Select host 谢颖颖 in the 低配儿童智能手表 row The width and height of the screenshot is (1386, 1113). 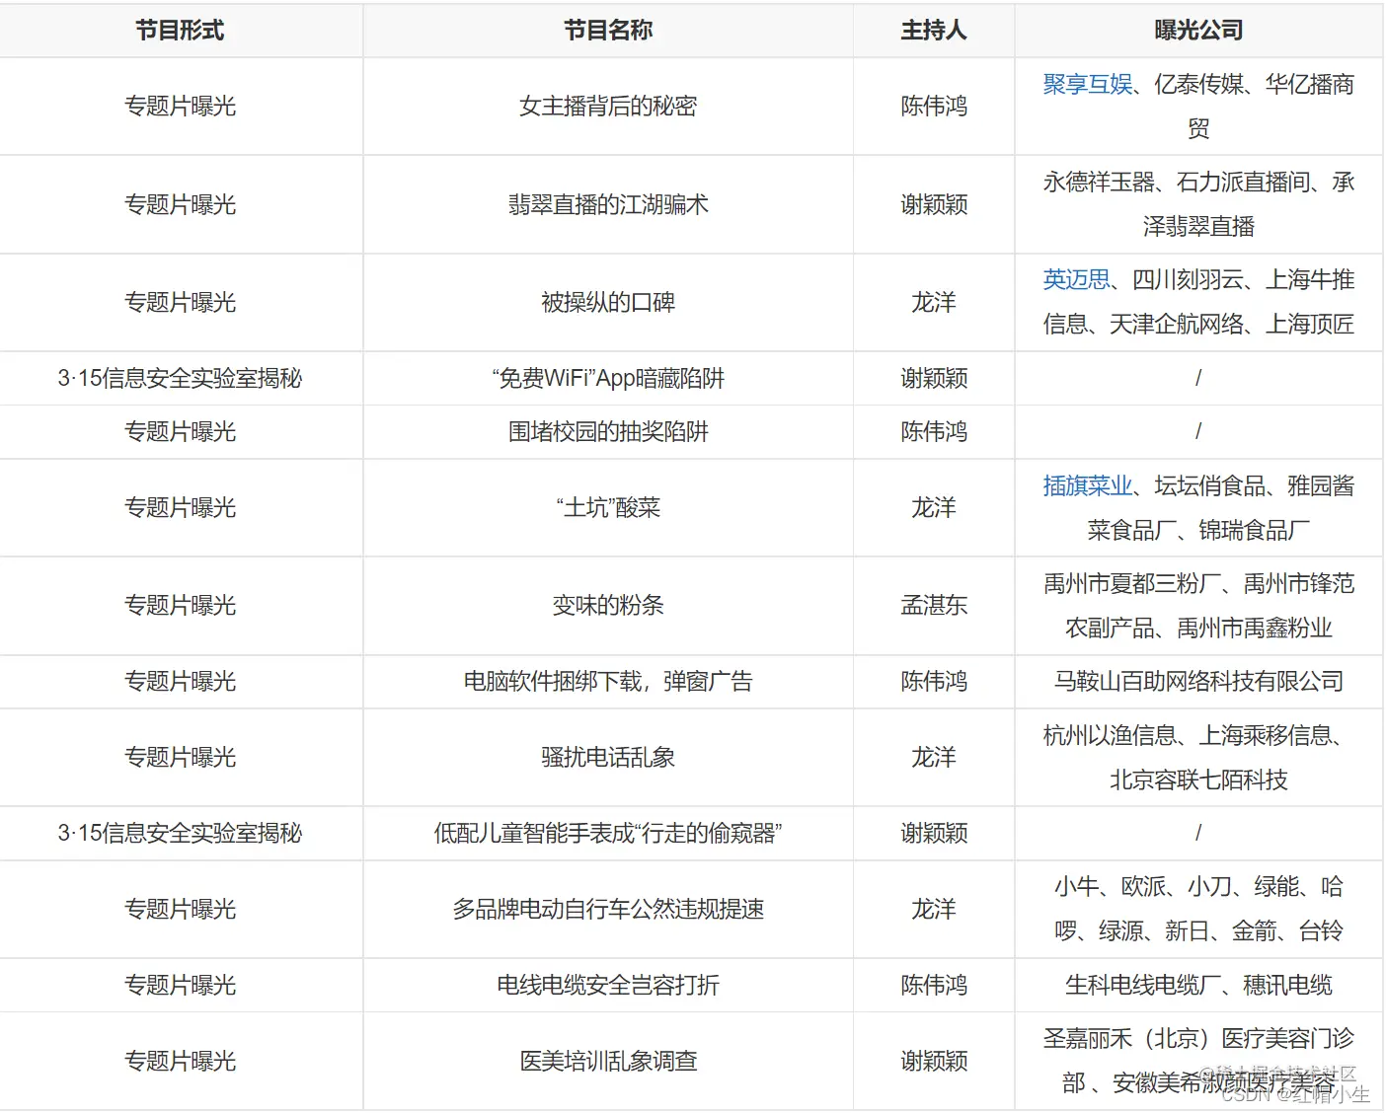pos(934,834)
